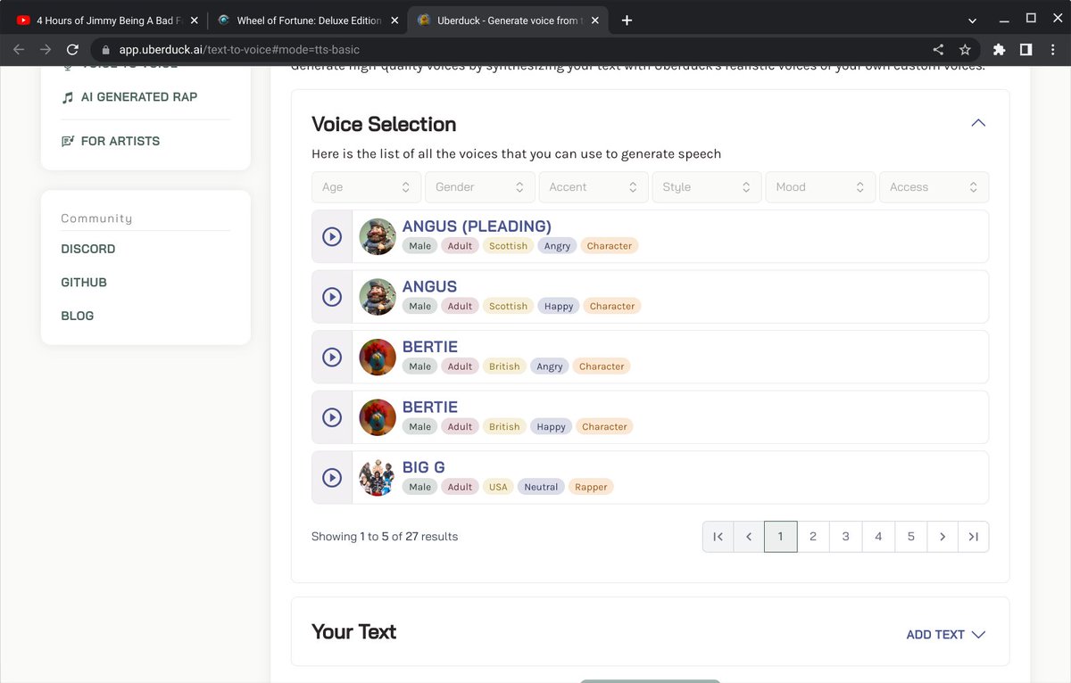Click the Rapper tag on BIG G

[x=591, y=487]
